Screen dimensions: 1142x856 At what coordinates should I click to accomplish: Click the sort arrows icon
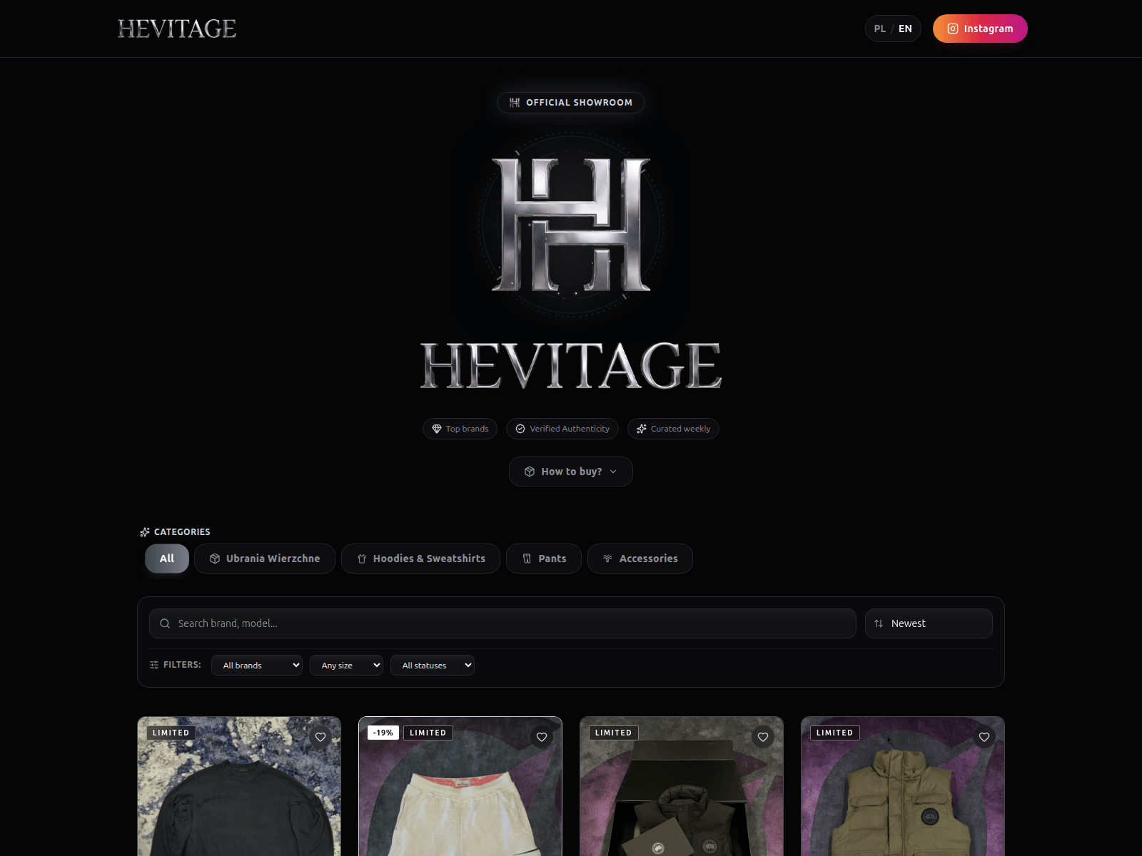[879, 623]
